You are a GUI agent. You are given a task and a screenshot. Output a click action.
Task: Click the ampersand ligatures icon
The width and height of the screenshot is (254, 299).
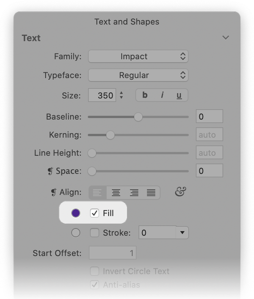(x=180, y=192)
